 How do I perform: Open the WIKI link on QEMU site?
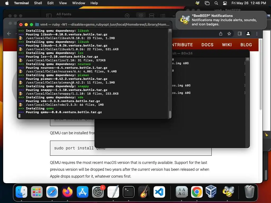tap(227, 45)
